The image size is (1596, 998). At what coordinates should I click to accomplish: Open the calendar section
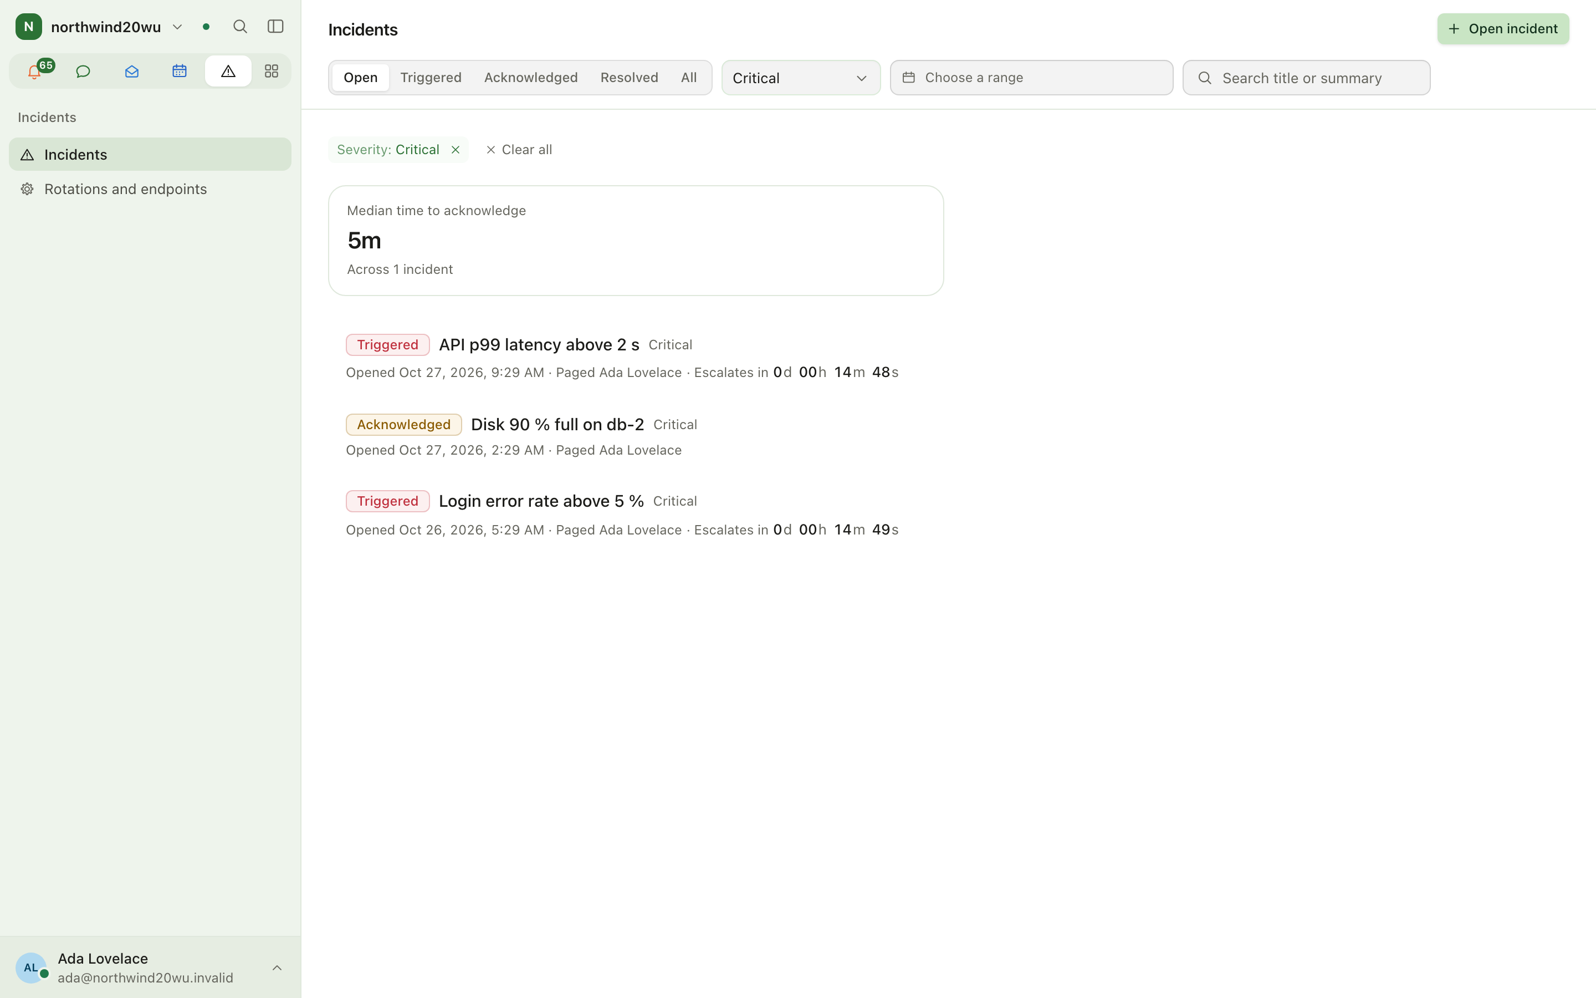(180, 72)
